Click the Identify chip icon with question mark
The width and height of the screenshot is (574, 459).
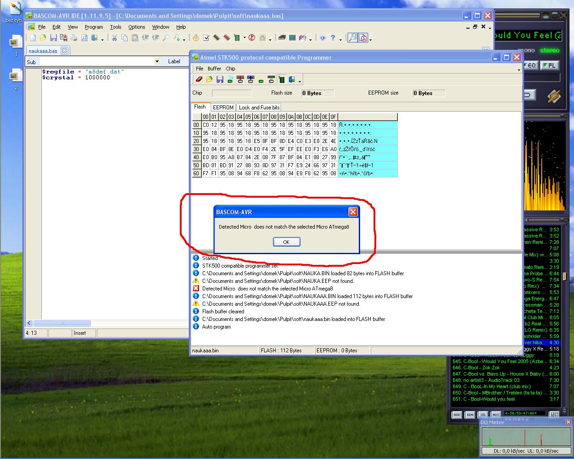(x=230, y=80)
